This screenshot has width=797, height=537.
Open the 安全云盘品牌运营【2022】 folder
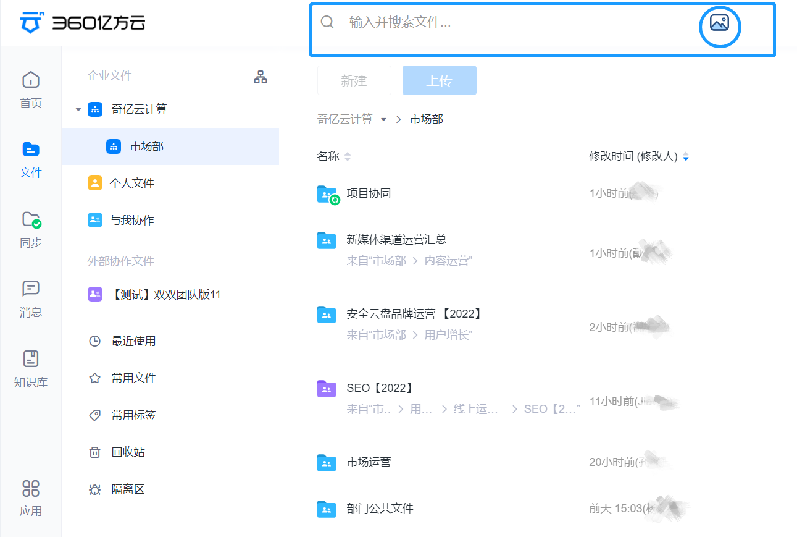pos(415,313)
